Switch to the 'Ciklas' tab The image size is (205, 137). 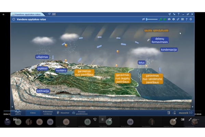(33, 113)
